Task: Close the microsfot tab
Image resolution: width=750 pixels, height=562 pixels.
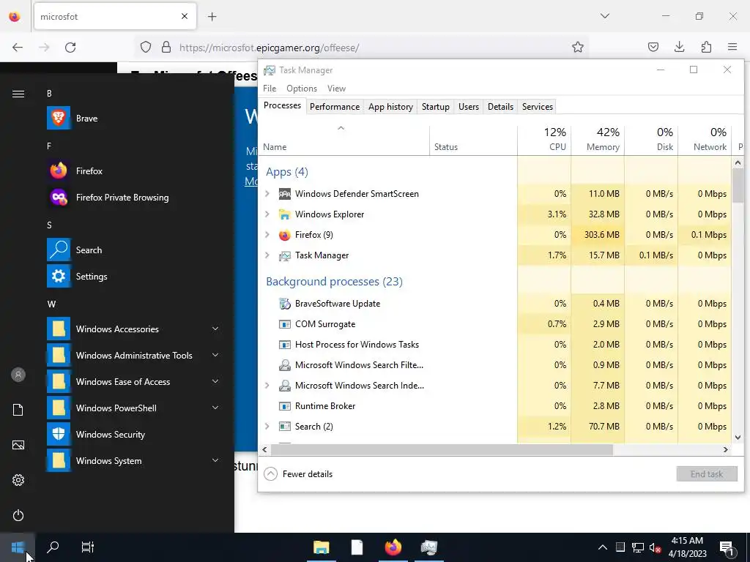Action: coord(185,16)
